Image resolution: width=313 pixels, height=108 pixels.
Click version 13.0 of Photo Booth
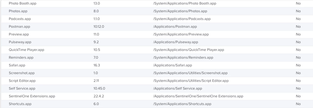pos(96,3)
